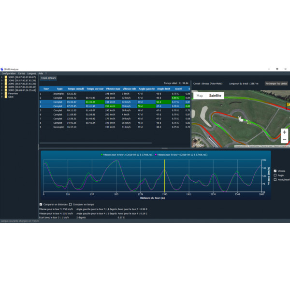Zoom out on the track map
The width and height of the screenshot is (290, 290).
284,140
